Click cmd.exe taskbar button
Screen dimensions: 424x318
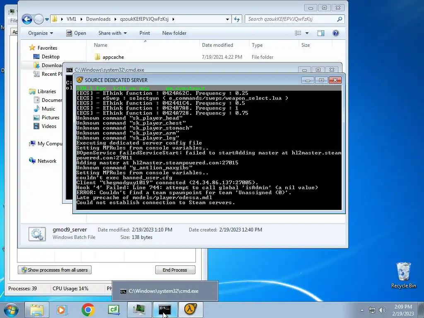[165, 310]
